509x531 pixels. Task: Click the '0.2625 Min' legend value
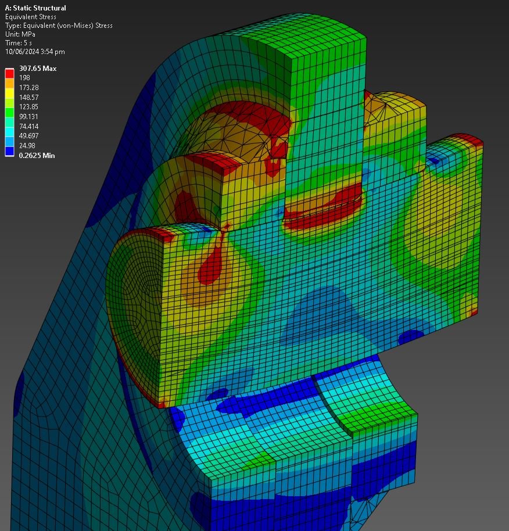(37, 156)
